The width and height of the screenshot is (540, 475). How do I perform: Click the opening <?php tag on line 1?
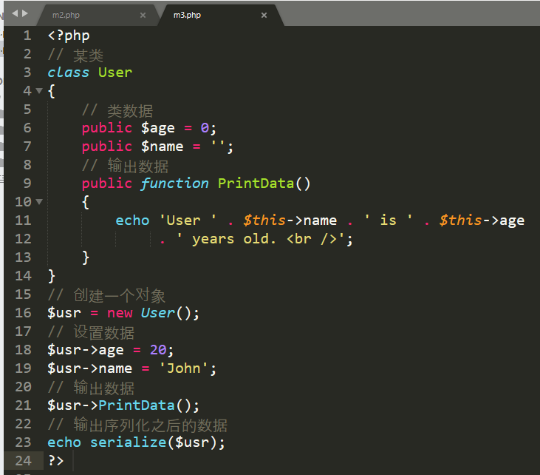[x=69, y=36]
